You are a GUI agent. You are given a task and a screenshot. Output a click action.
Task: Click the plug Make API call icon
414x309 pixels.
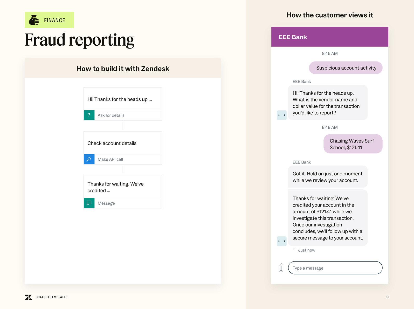[89, 159]
